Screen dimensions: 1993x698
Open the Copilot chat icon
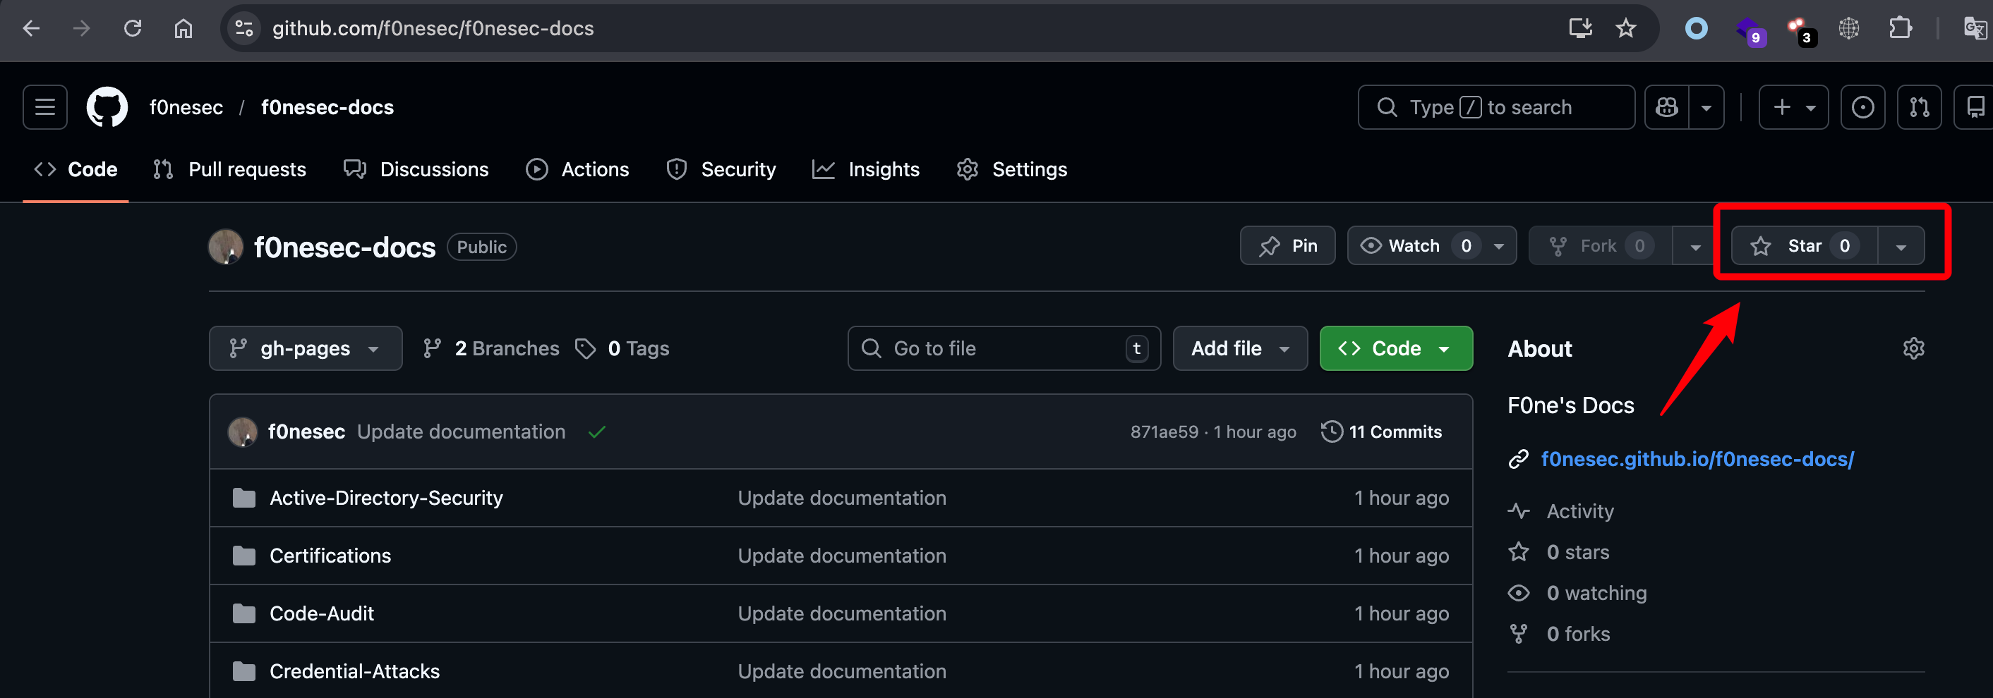(1666, 106)
